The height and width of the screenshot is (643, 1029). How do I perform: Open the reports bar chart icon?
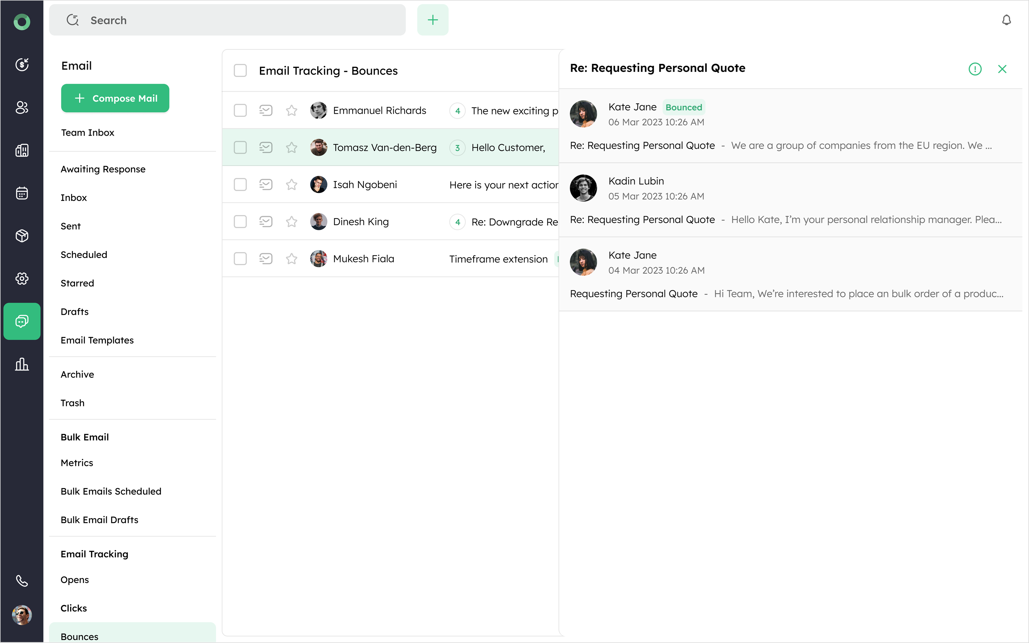[x=22, y=364]
